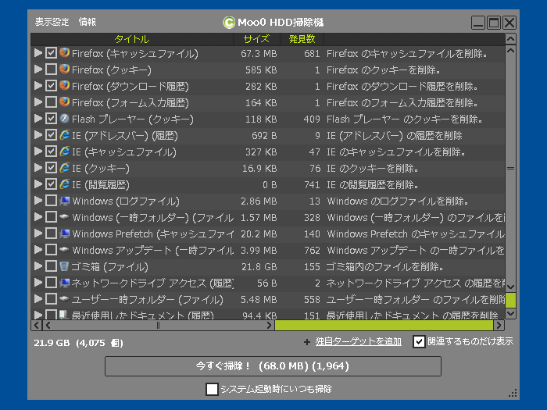Click the IE icon beside キャッシュファイル
547x410 pixels.
click(x=65, y=152)
